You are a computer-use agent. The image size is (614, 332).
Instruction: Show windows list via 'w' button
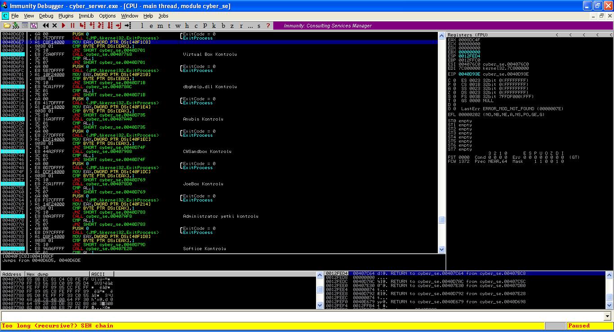coord(178,26)
